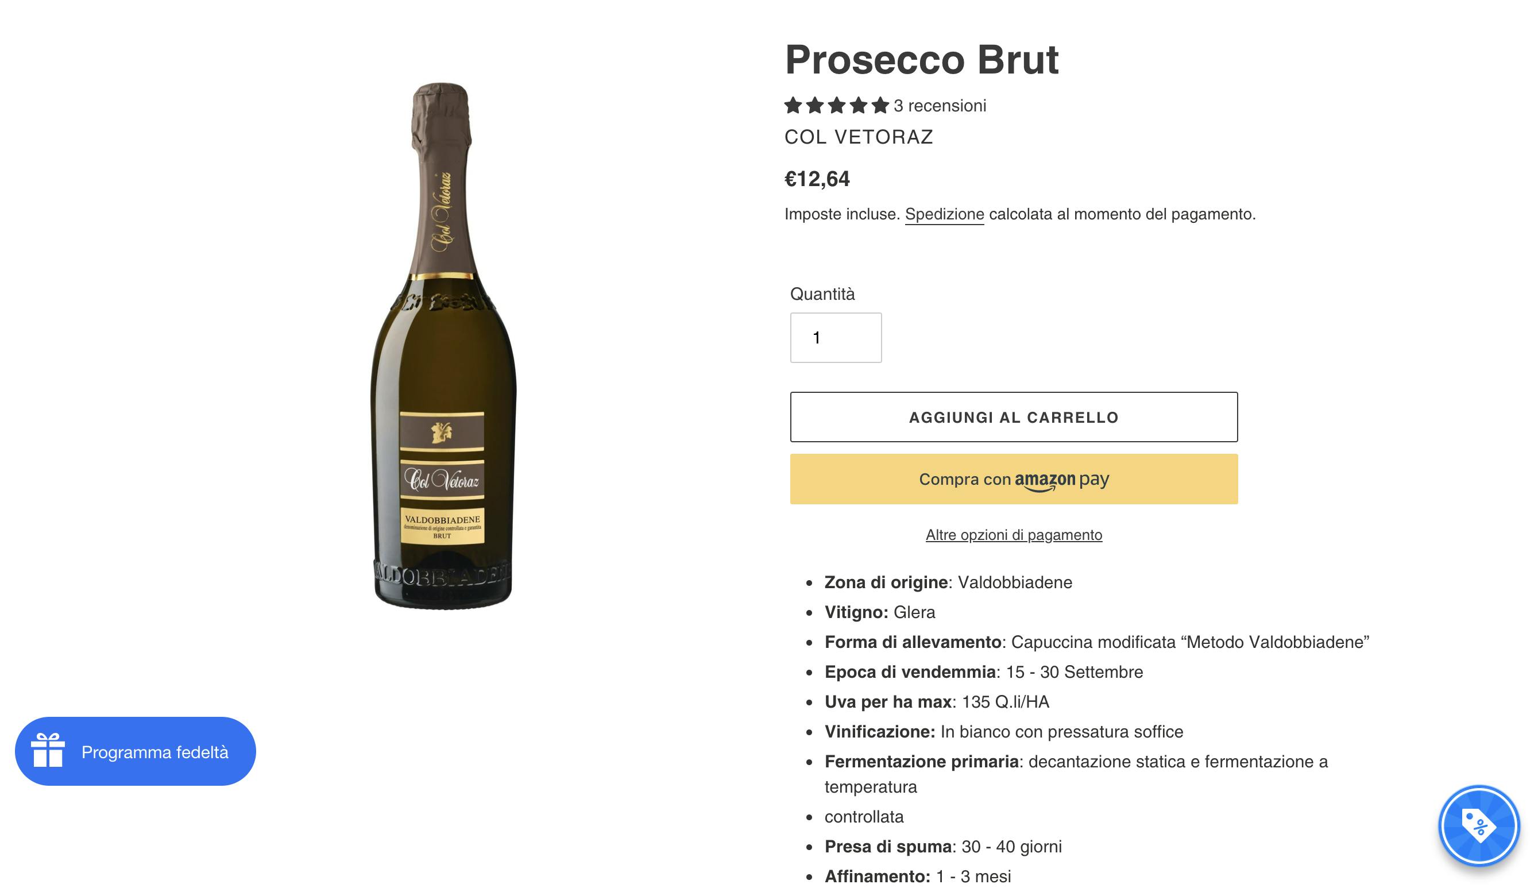The height and width of the screenshot is (888, 1538).
Task: Open the 3 recensioni reviews link
Action: [940, 106]
